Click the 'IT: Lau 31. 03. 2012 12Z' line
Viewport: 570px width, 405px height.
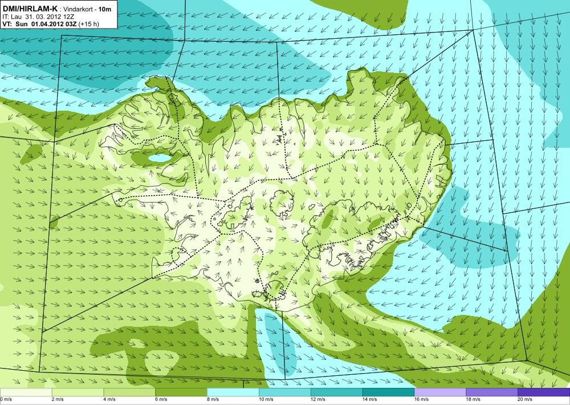pyautogui.click(x=39, y=17)
